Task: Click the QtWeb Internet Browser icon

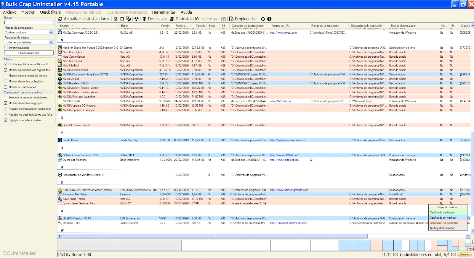Action: pos(60,155)
